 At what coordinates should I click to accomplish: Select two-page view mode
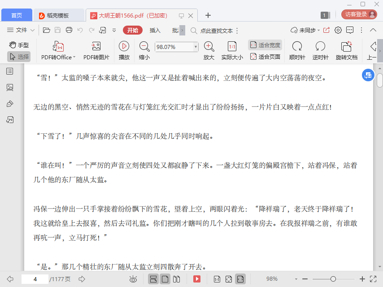coord(176,279)
